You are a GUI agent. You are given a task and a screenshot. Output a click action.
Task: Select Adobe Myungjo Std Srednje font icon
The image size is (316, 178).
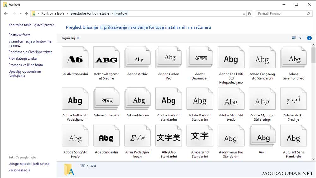[x=262, y=99]
